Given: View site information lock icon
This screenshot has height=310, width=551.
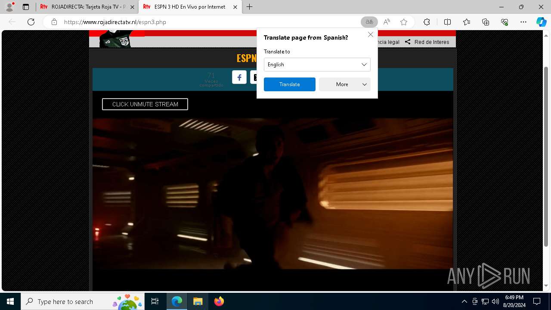Looking at the screenshot, I should (54, 22).
